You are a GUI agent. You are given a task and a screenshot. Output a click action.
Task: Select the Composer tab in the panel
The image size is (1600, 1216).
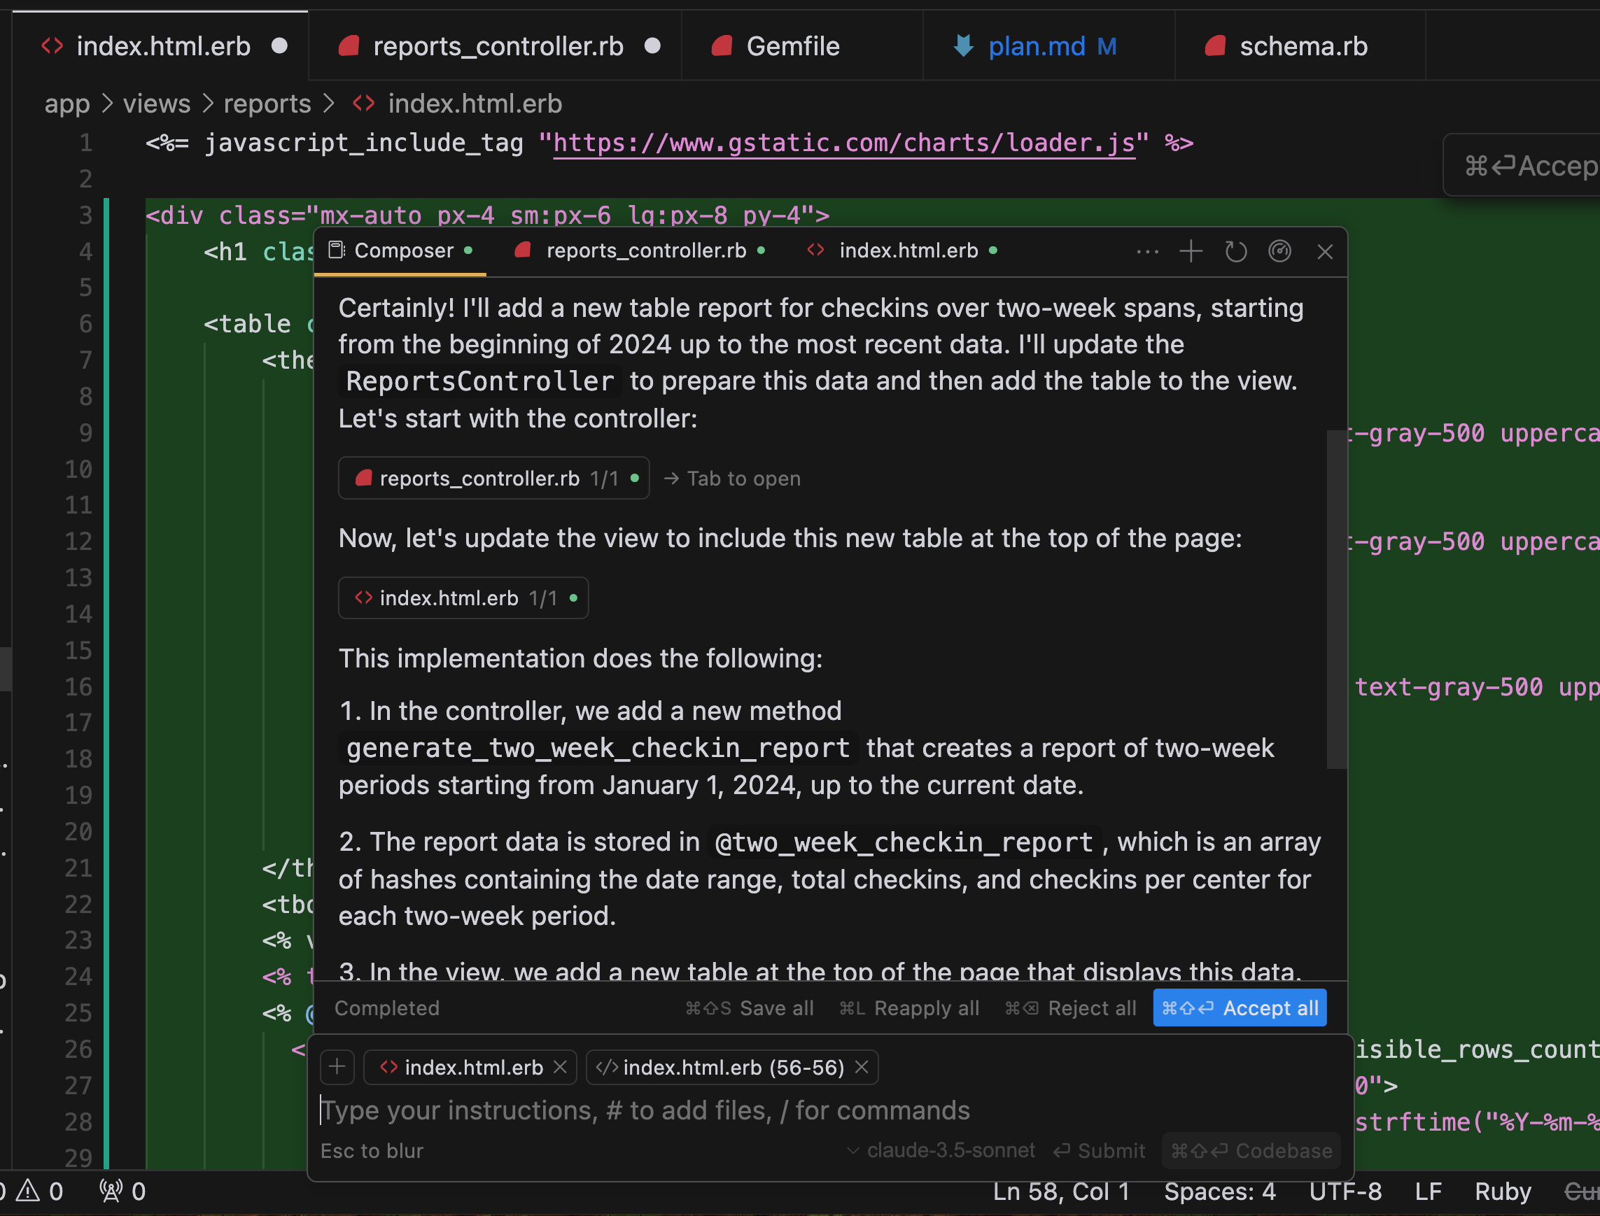(x=402, y=250)
